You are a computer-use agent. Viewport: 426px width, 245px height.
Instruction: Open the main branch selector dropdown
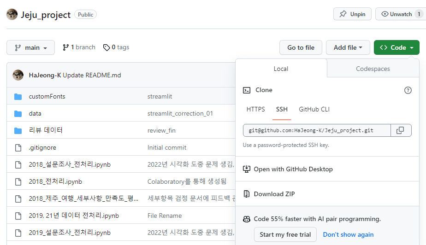pos(31,47)
